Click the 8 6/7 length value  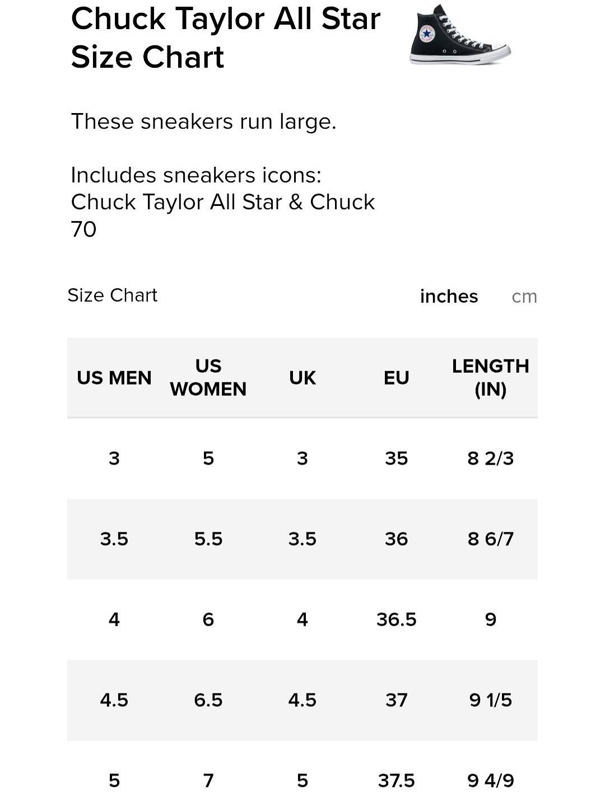(x=491, y=539)
